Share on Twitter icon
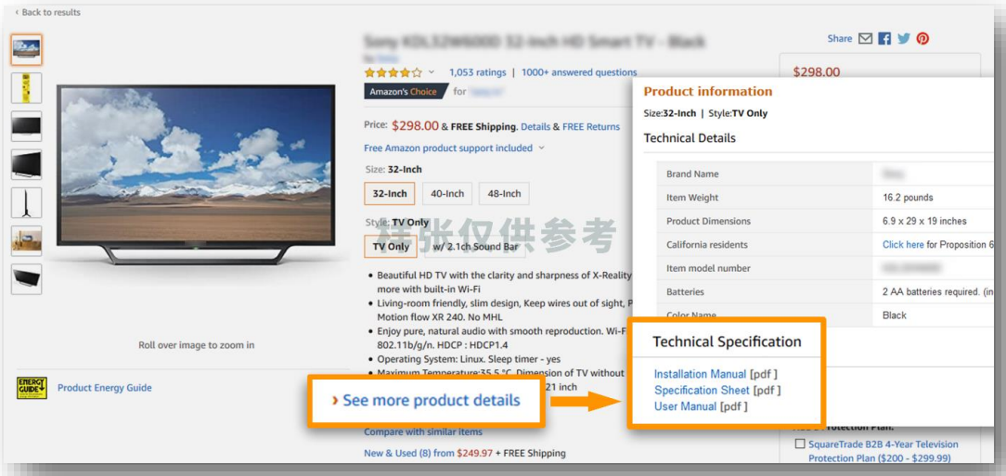Image resolution: width=1006 pixels, height=476 pixels. pos(903,39)
